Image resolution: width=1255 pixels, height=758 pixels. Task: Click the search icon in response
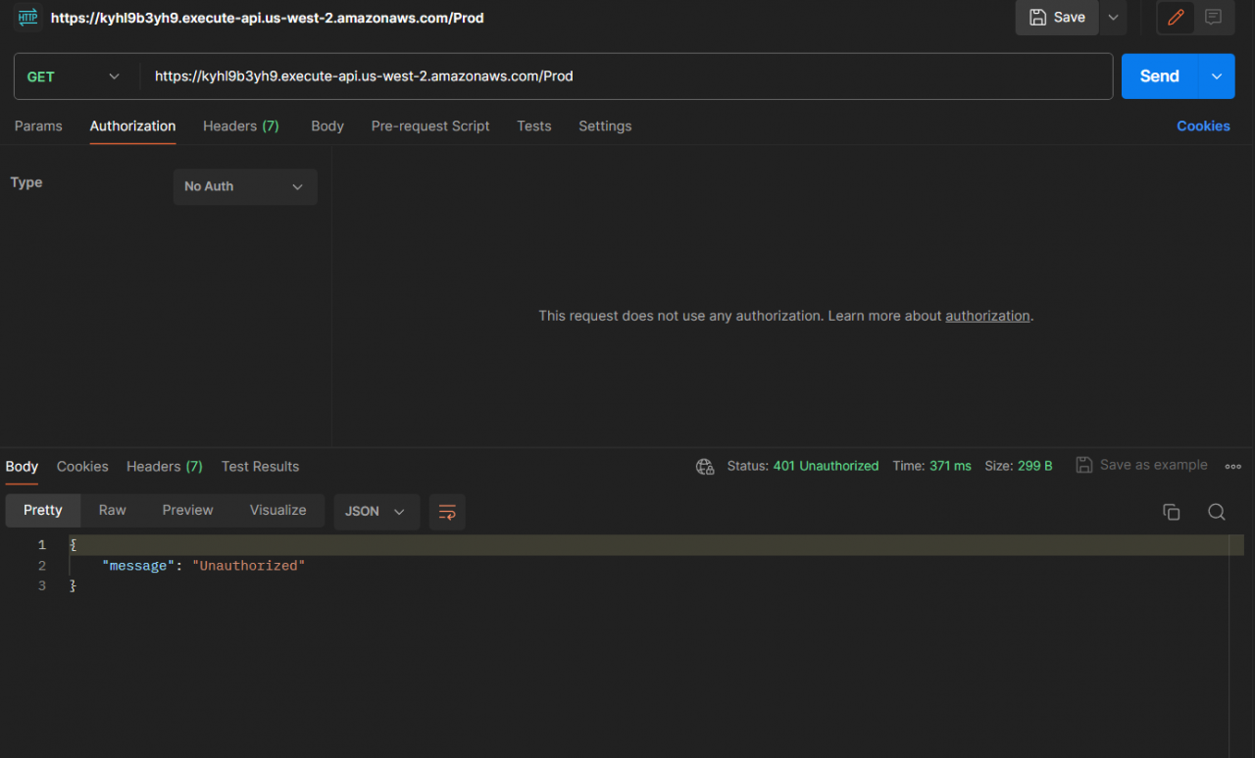(1216, 512)
